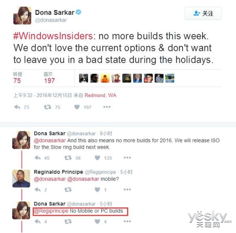This screenshot has height=233, width=236.
Task: Like the main tweet with 197 likes
Action: [77, 107]
